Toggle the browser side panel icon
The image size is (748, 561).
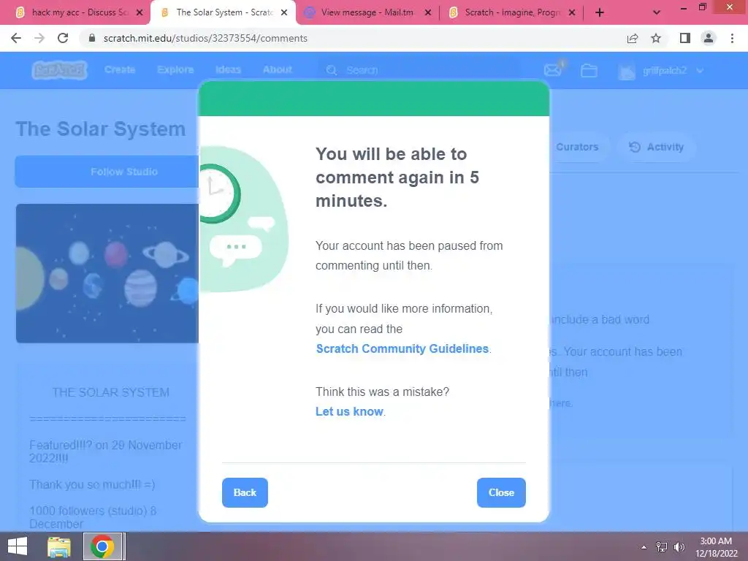[x=685, y=38]
